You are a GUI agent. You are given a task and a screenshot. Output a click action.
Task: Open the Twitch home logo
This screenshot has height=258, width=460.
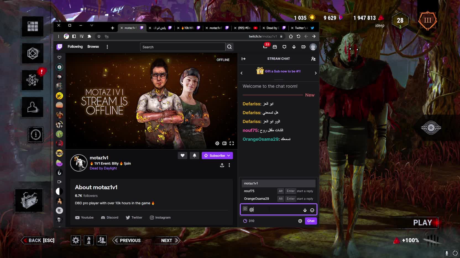coord(59,47)
